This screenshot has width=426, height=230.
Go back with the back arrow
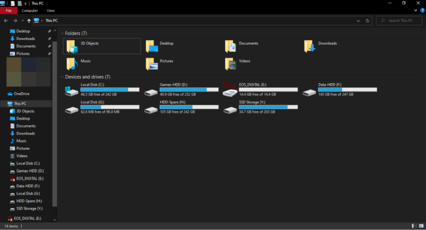click(6, 21)
